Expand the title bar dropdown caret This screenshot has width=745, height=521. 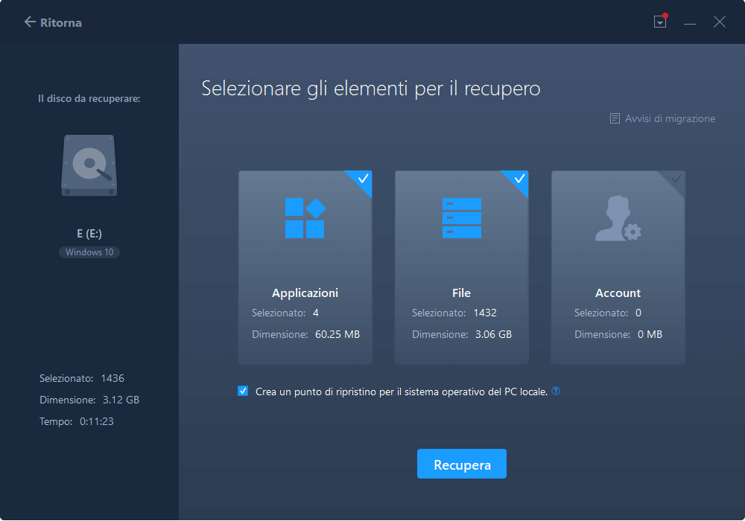tap(659, 24)
